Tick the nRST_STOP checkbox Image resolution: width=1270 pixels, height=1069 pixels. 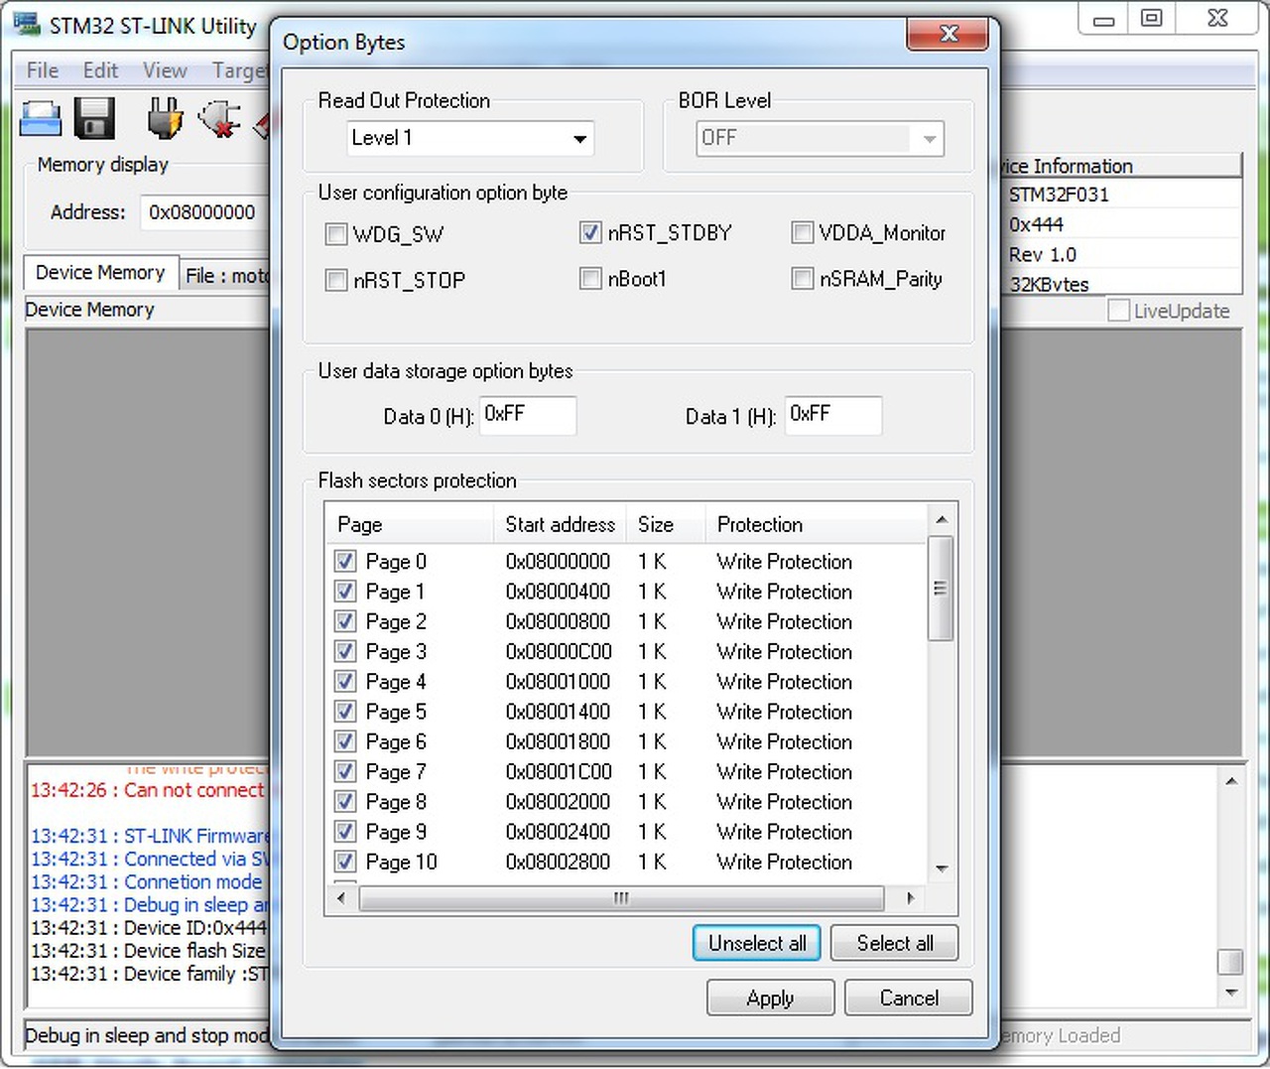336,280
